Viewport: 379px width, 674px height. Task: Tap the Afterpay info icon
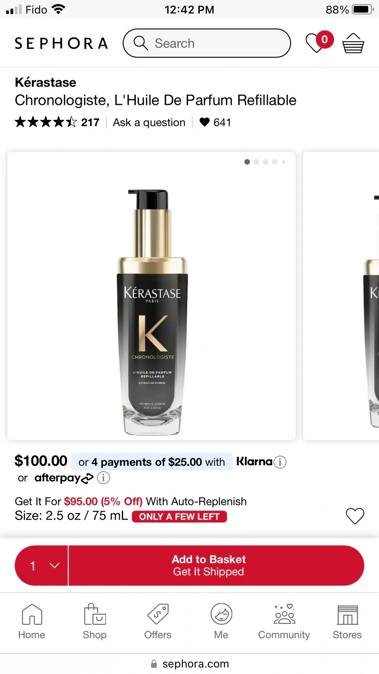click(x=103, y=478)
